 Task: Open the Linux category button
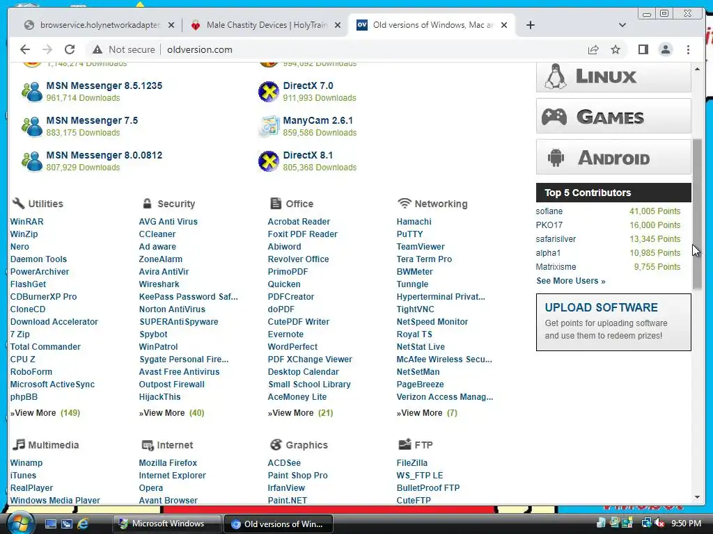coord(613,76)
